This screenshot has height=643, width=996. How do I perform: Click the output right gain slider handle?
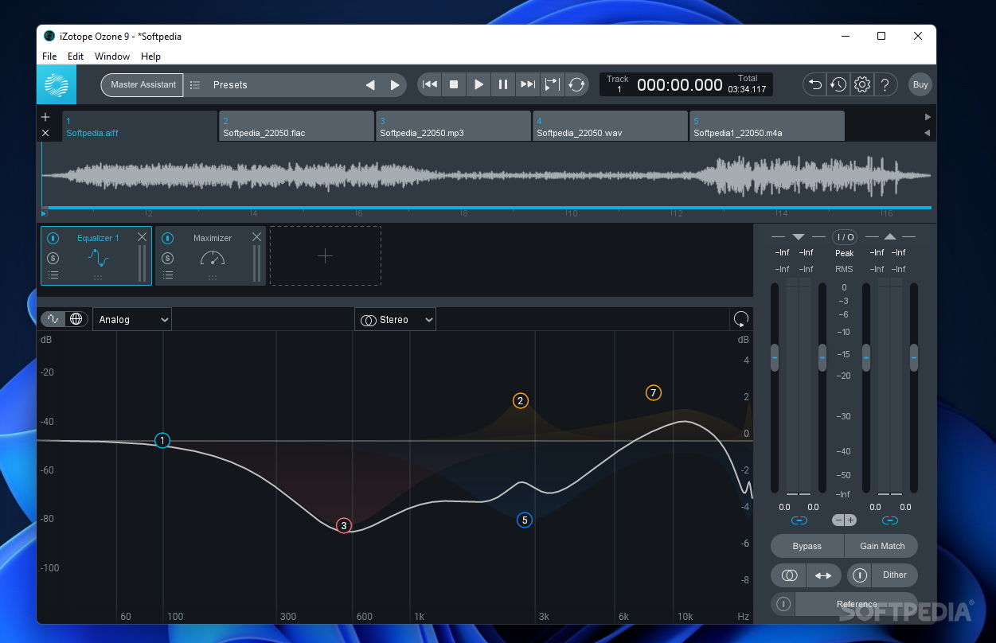(x=914, y=357)
